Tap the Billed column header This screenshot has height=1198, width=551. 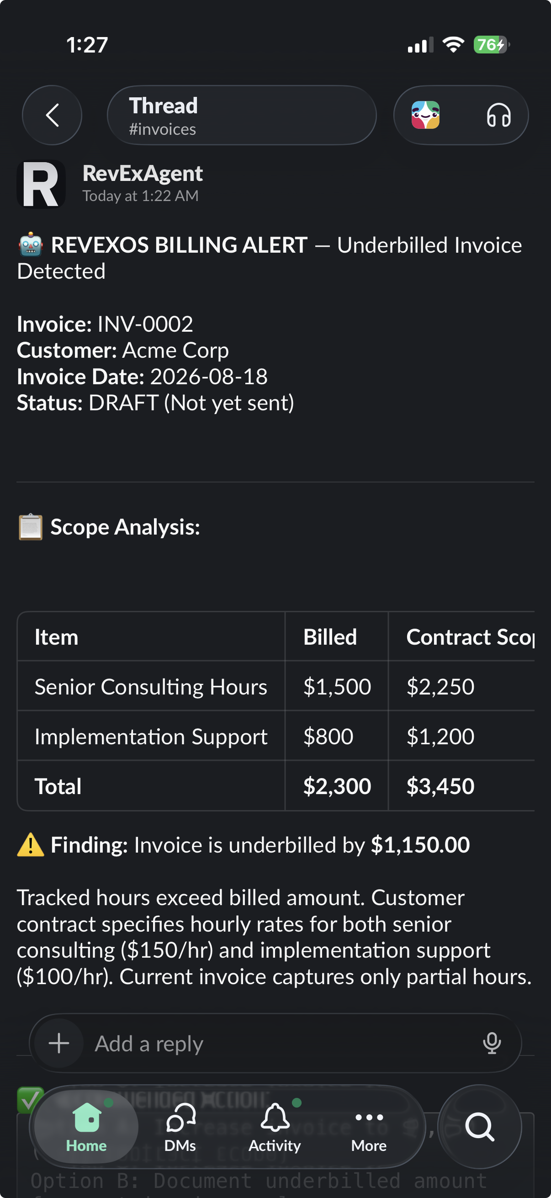pyautogui.click(x=330, y=637)
